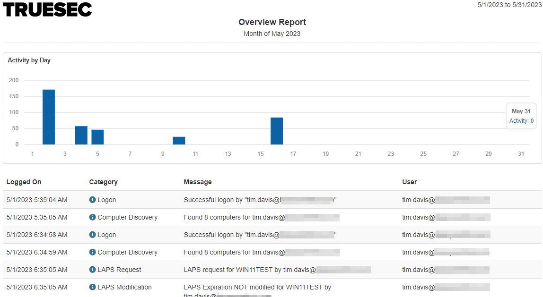Screen dimensions: 543x297
Task: Click the chart bar for May 5
Action: (x=97, y=137)
